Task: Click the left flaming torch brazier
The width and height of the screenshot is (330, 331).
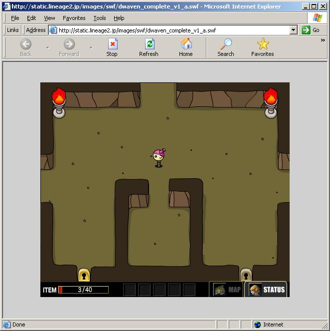Action: [x=59, y=103]
